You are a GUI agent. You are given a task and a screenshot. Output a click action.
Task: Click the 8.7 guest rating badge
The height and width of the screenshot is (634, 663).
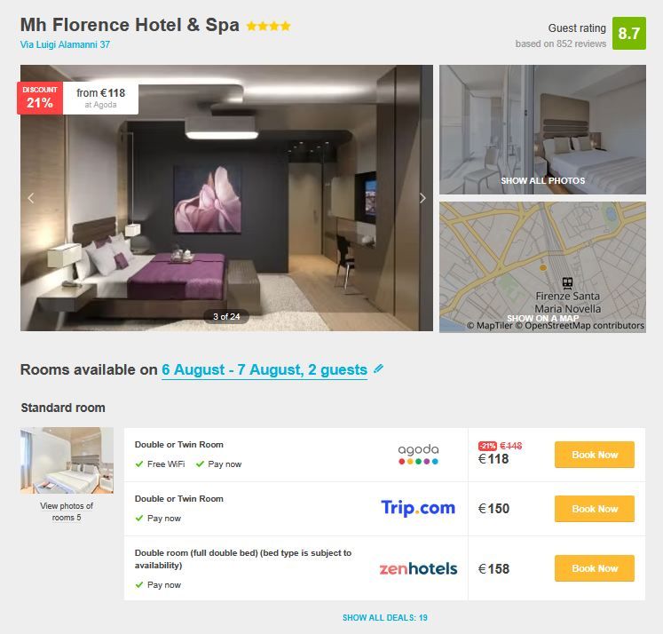pos(629,34)
